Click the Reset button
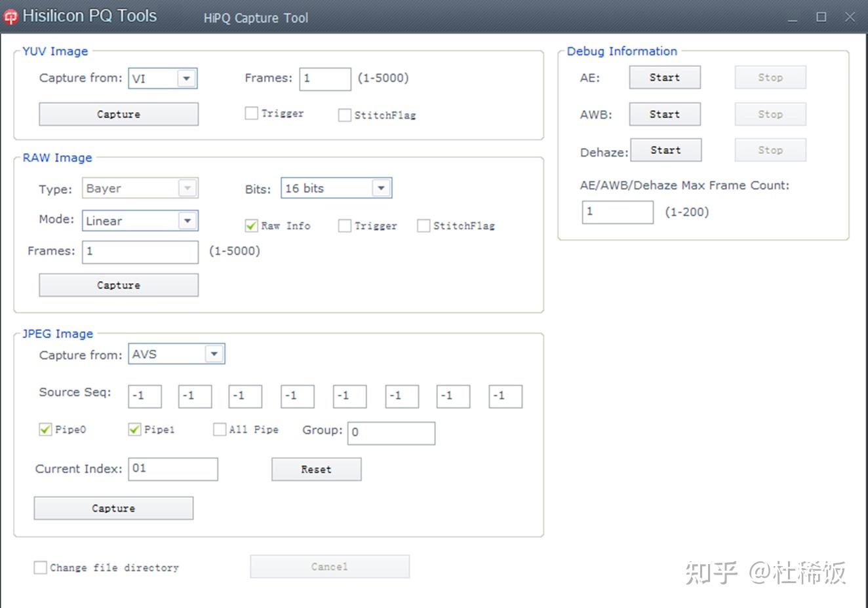868x608 pixels. point(317,469)
